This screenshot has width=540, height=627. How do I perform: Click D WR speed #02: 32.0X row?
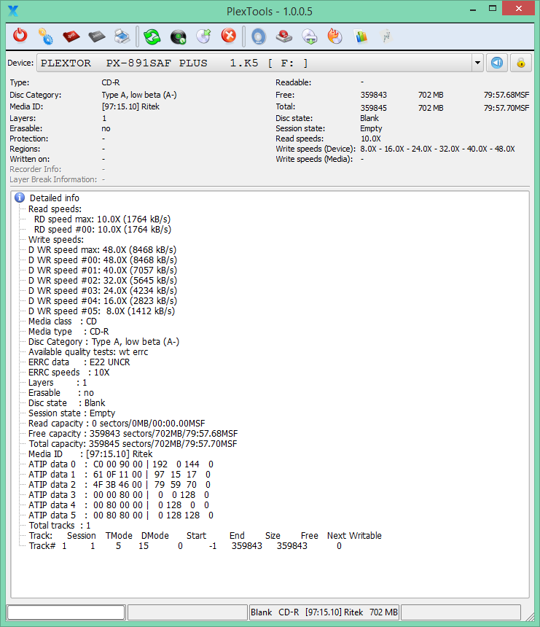point(103,280)
